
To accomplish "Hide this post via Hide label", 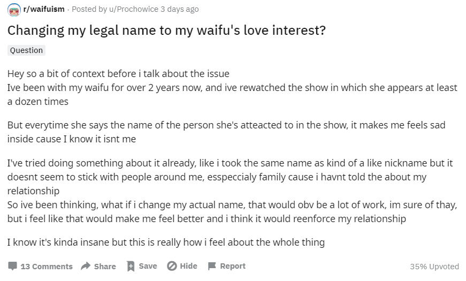I will click(188, 266).
